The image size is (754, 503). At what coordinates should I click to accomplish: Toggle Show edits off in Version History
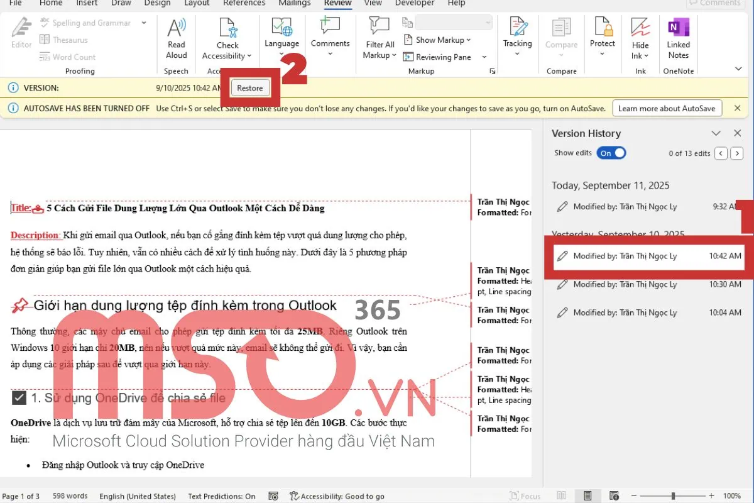coord(610,153)
